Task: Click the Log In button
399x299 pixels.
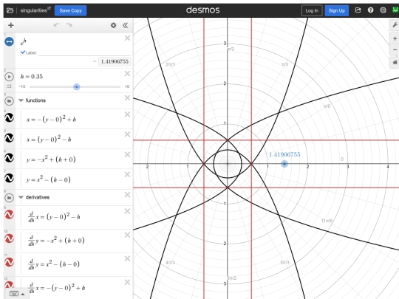Action: pos(312,10)
